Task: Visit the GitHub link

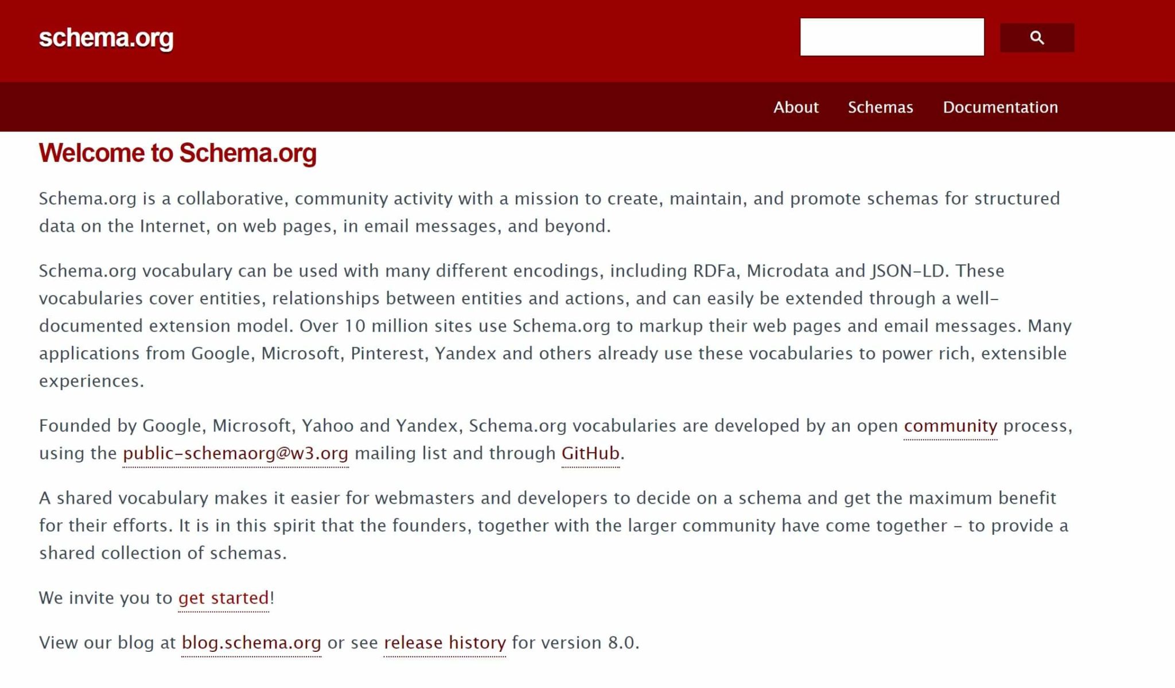Action: click(x=590, y=453)
